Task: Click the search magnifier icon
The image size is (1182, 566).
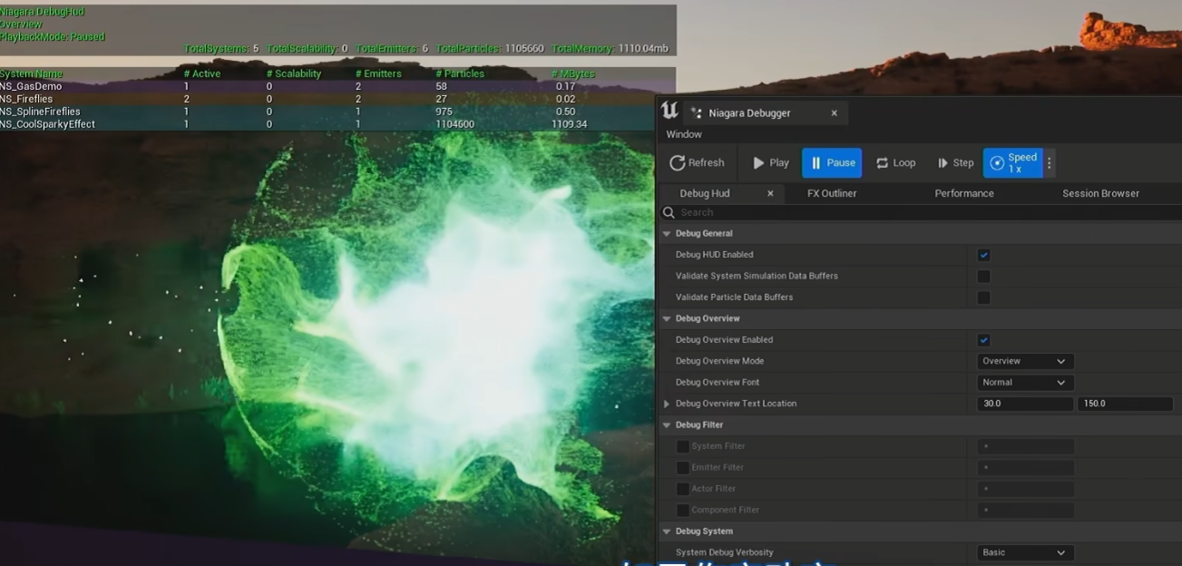Action: tap(669, 212)
